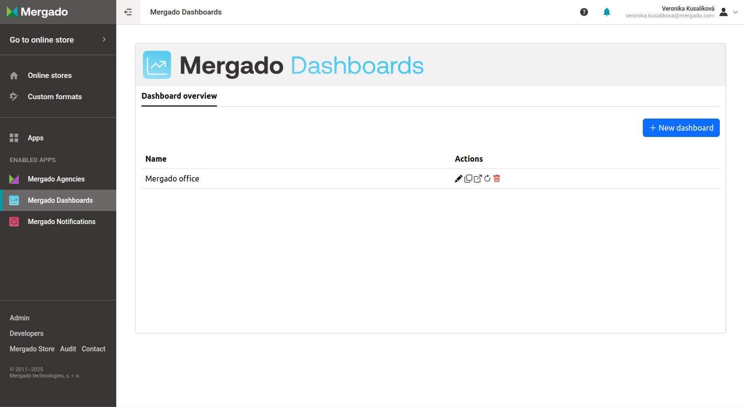Open the help question mark icon
745x407 pixels.
pyautogui.click(x=584, y=12)
